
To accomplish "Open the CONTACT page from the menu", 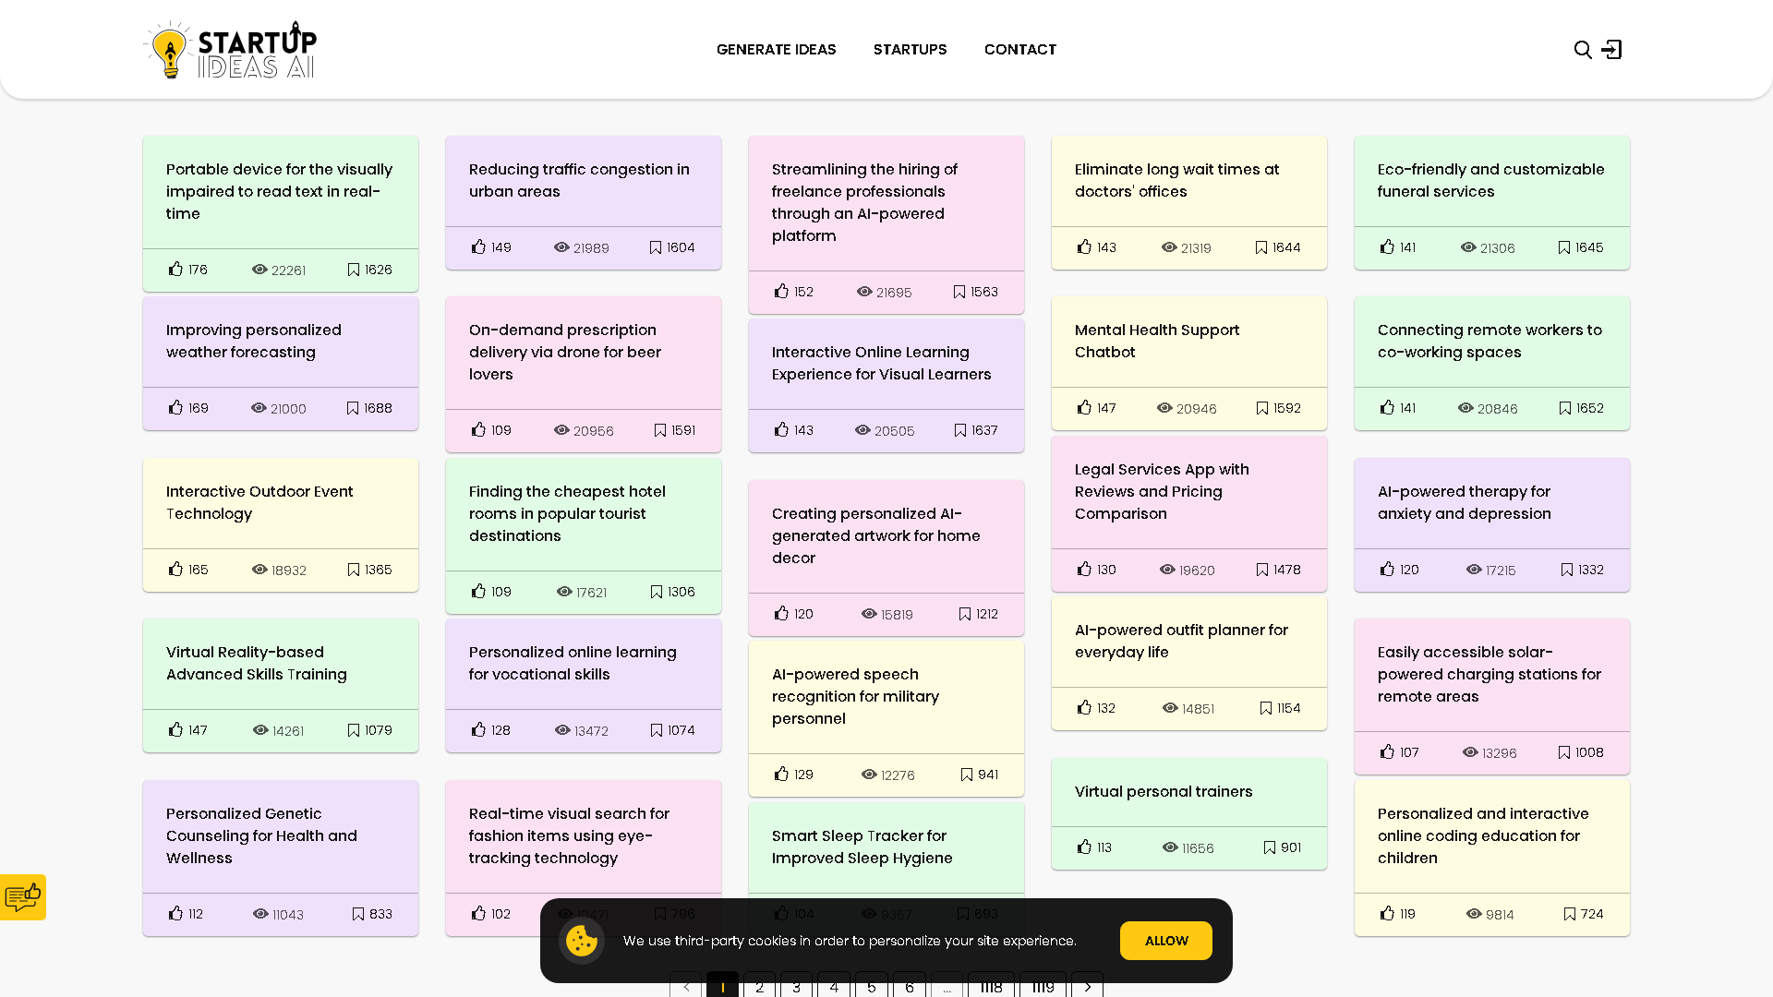I will point(1020,49).
